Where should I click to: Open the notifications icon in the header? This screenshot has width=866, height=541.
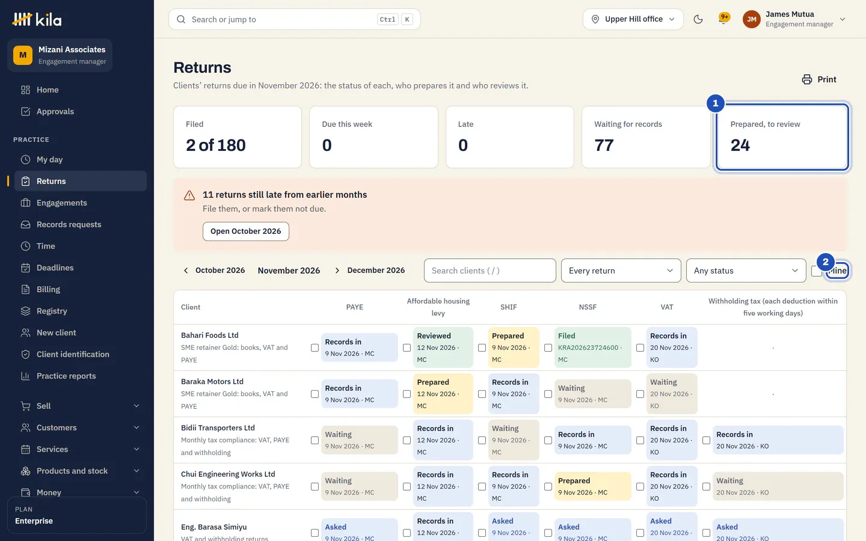pos(724,19)
